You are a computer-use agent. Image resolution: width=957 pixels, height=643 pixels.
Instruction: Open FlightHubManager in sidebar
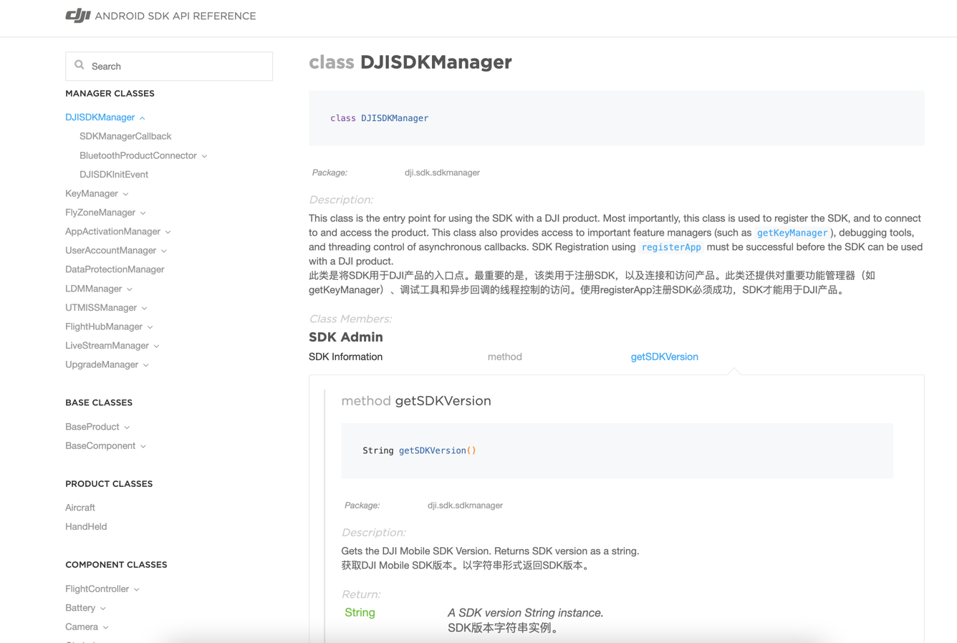pos(104,327)
